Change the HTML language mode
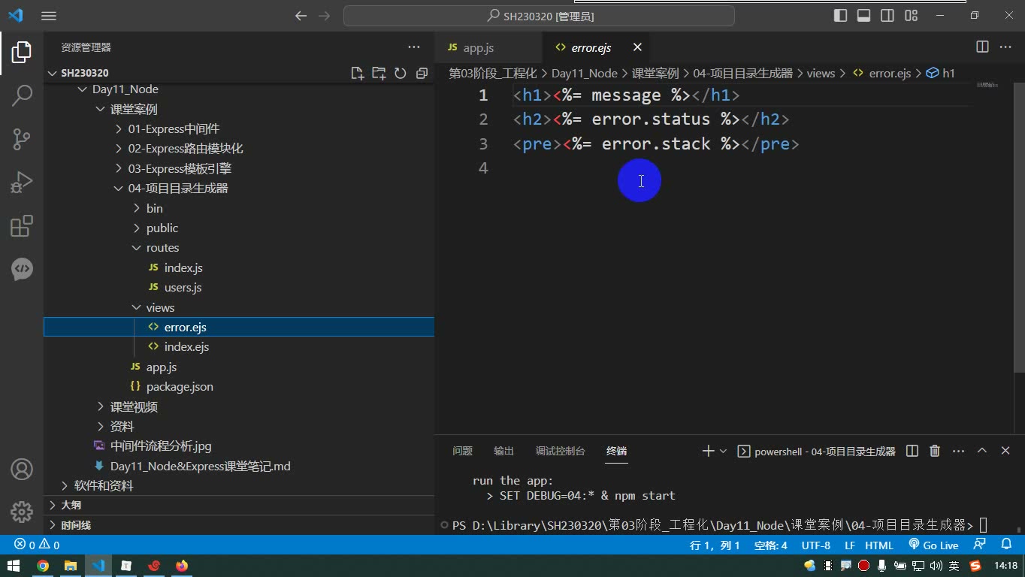This screenshot has width=1025, height=577. click(x=879, y=545)
